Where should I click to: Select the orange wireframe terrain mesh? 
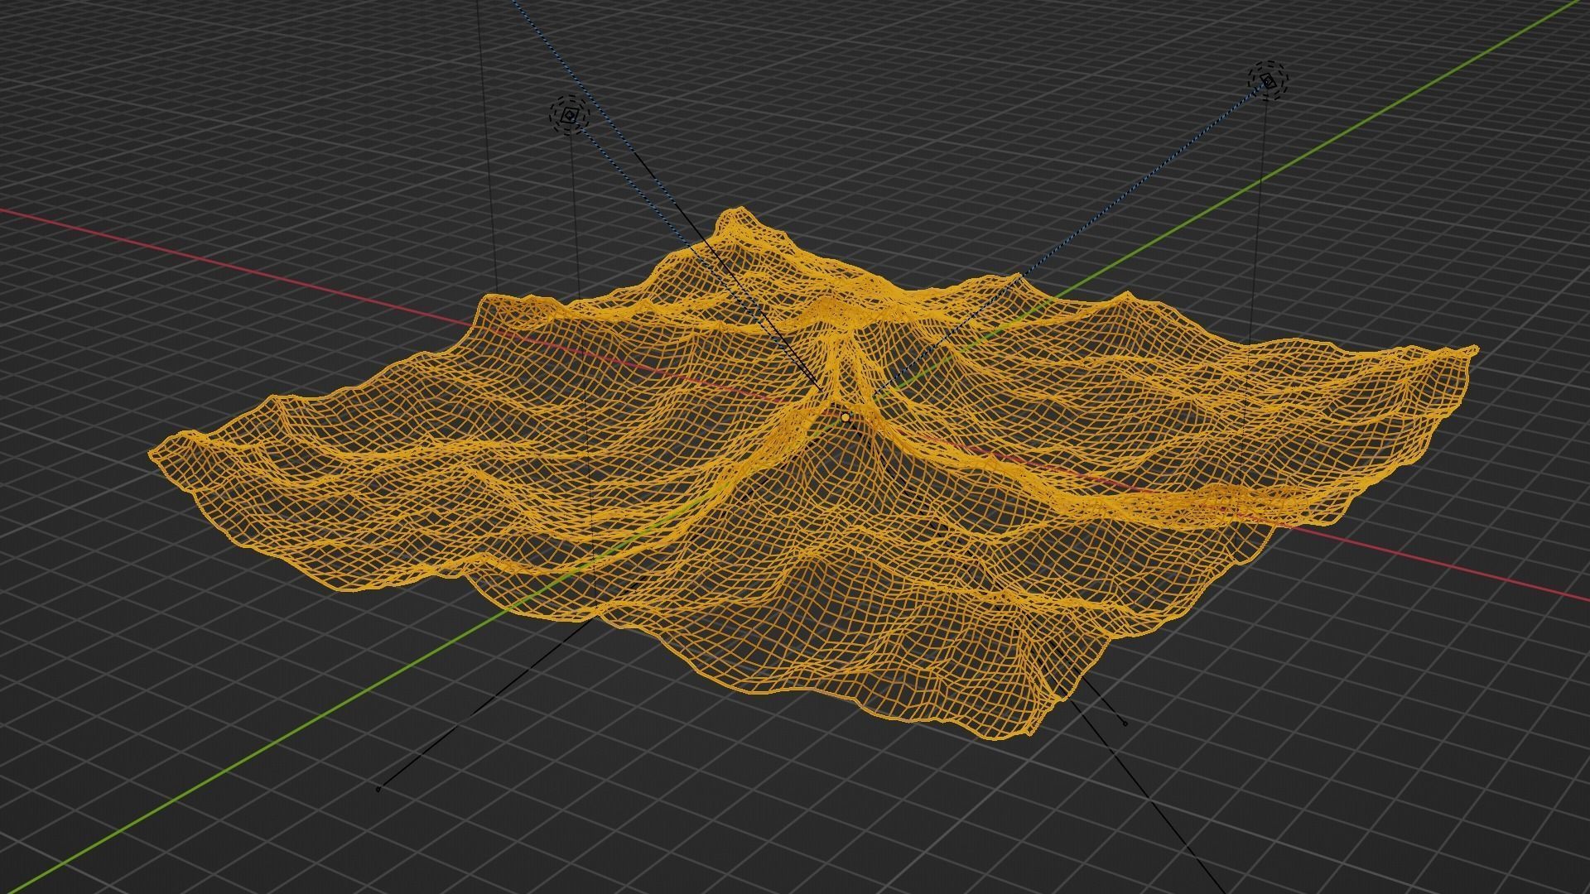[813, 473]
